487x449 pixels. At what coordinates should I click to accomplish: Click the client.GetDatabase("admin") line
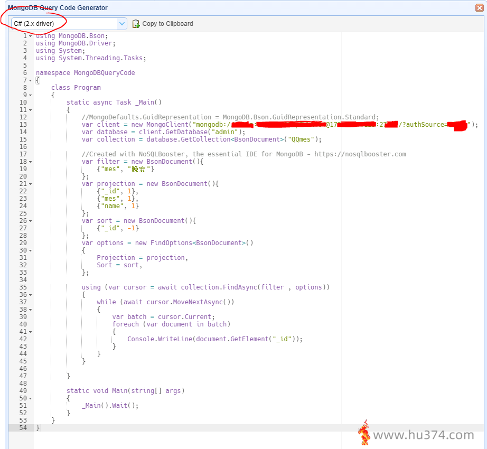pos(163,132)
